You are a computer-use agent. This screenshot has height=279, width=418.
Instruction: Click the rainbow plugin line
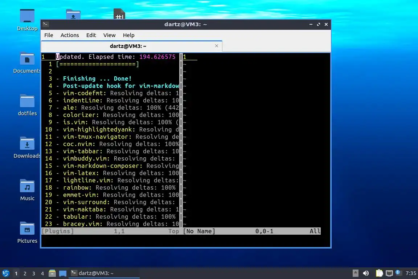tap(115, 187)
